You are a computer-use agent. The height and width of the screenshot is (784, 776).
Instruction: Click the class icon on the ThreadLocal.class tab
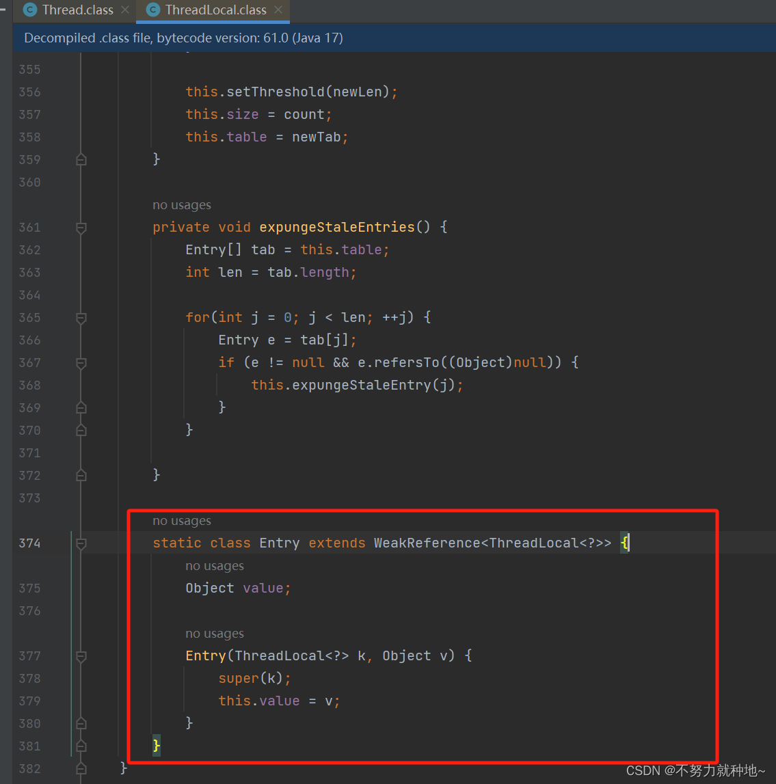152,10
